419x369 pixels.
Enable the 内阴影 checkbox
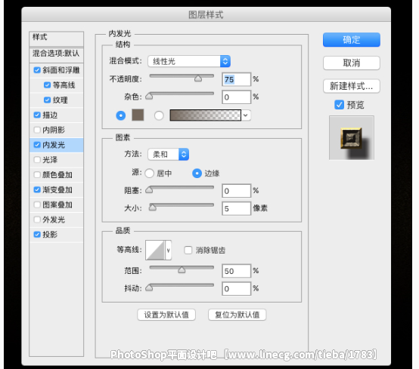[37, 130]
